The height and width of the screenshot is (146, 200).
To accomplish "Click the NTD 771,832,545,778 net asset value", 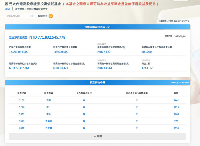I will pyautogui.click(x=47, y=37).
